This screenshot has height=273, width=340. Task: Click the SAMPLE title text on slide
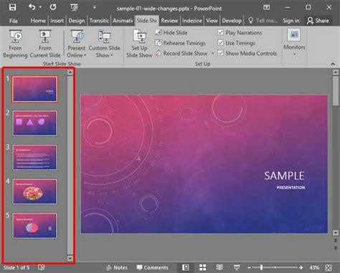[x=284, y=176]
